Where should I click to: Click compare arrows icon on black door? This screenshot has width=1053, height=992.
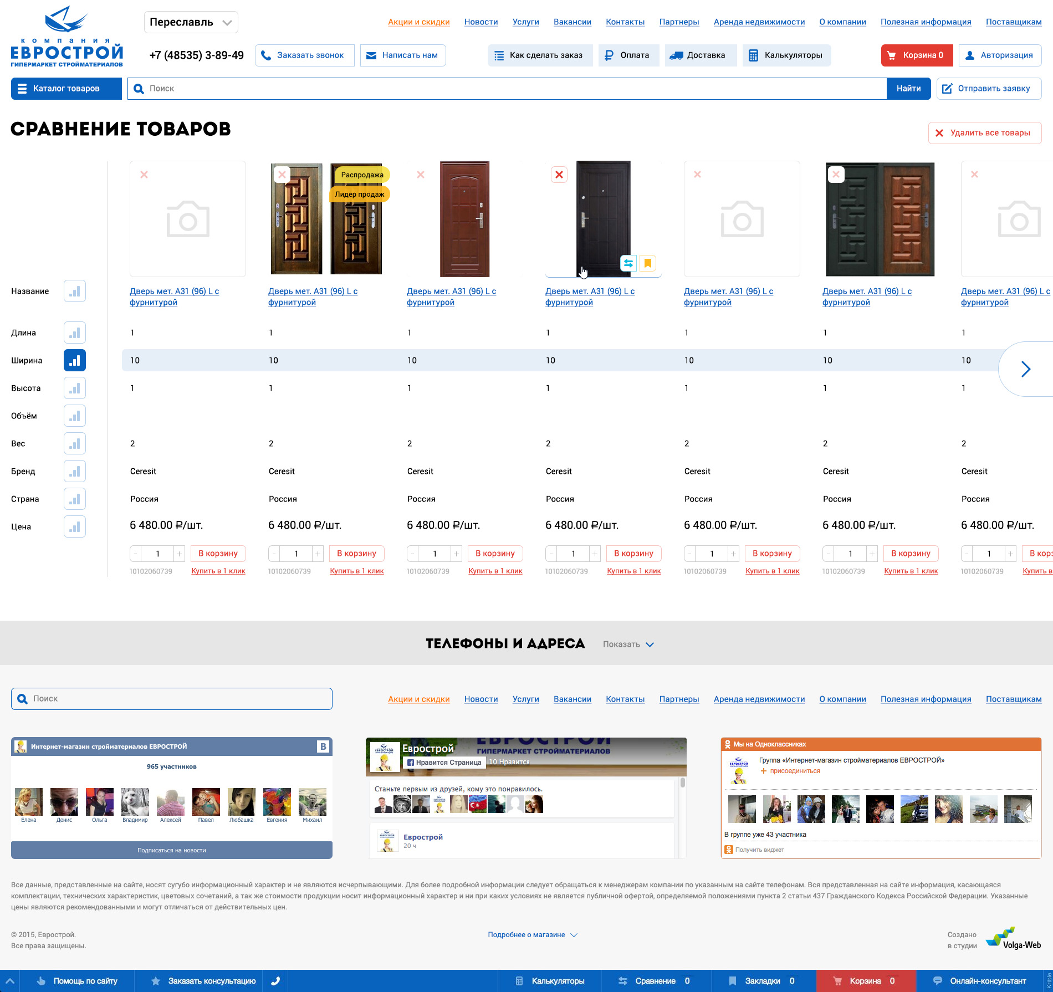(x=628, y=263)
